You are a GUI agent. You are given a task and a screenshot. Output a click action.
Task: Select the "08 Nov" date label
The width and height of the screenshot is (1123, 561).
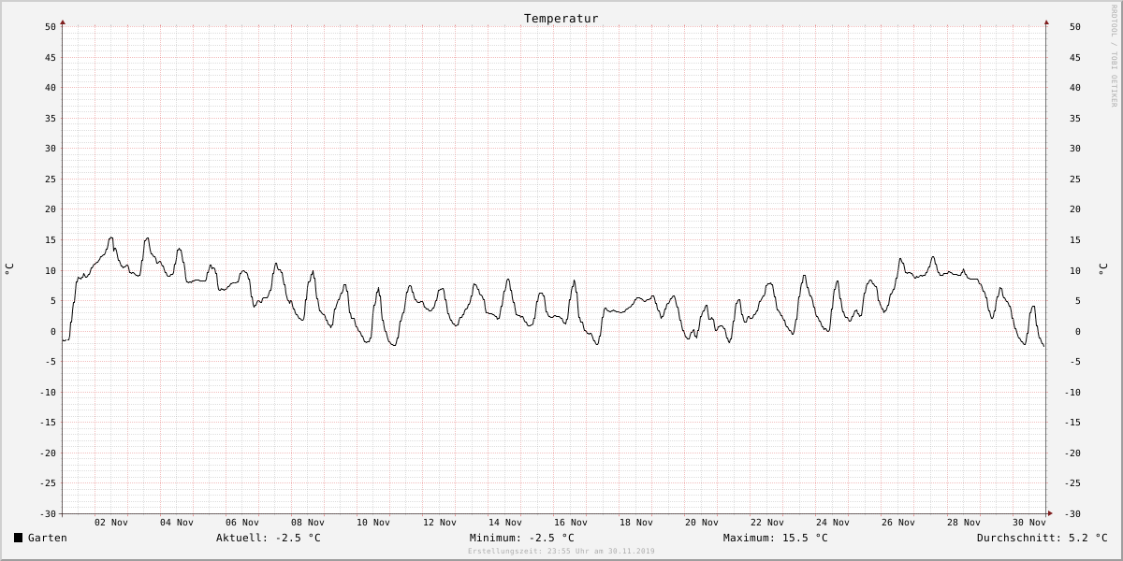tap(308, 523)
